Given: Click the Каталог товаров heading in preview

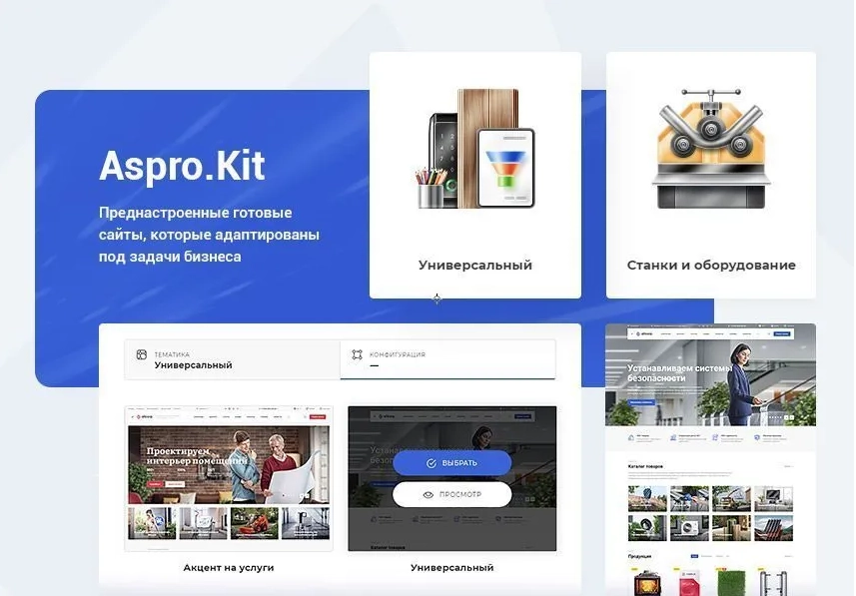Looking at the screenshot, I should click(x=645, y=466).
